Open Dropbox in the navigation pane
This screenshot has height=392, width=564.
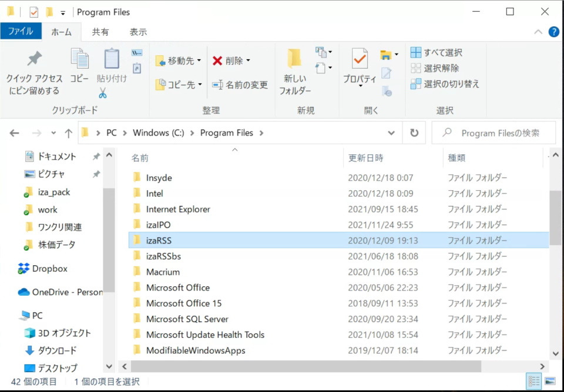(42, 268)
